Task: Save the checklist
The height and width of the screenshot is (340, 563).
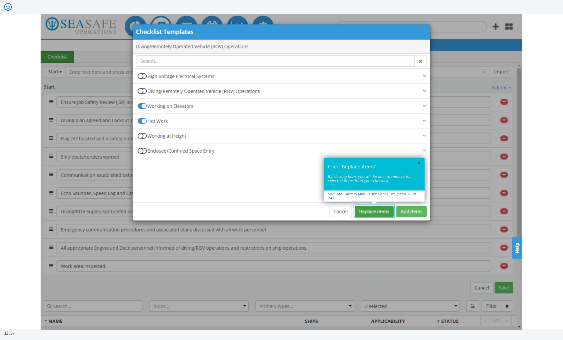Action: pos(504,288)
